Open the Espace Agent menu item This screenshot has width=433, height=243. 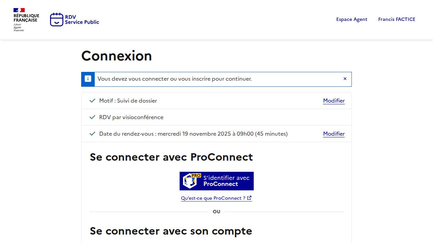351,19
